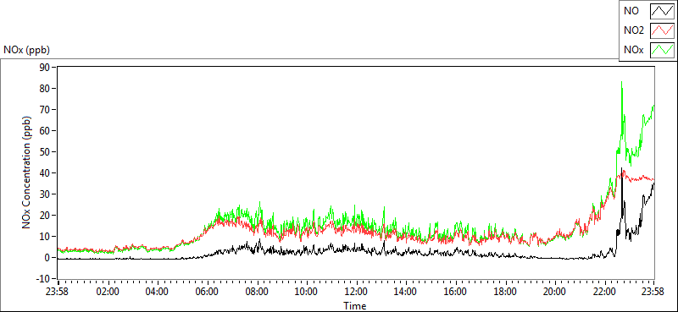This screenshot has width=678, height=312.
Task: Click the 10:00 time tick label
Action: pos(307,291)
